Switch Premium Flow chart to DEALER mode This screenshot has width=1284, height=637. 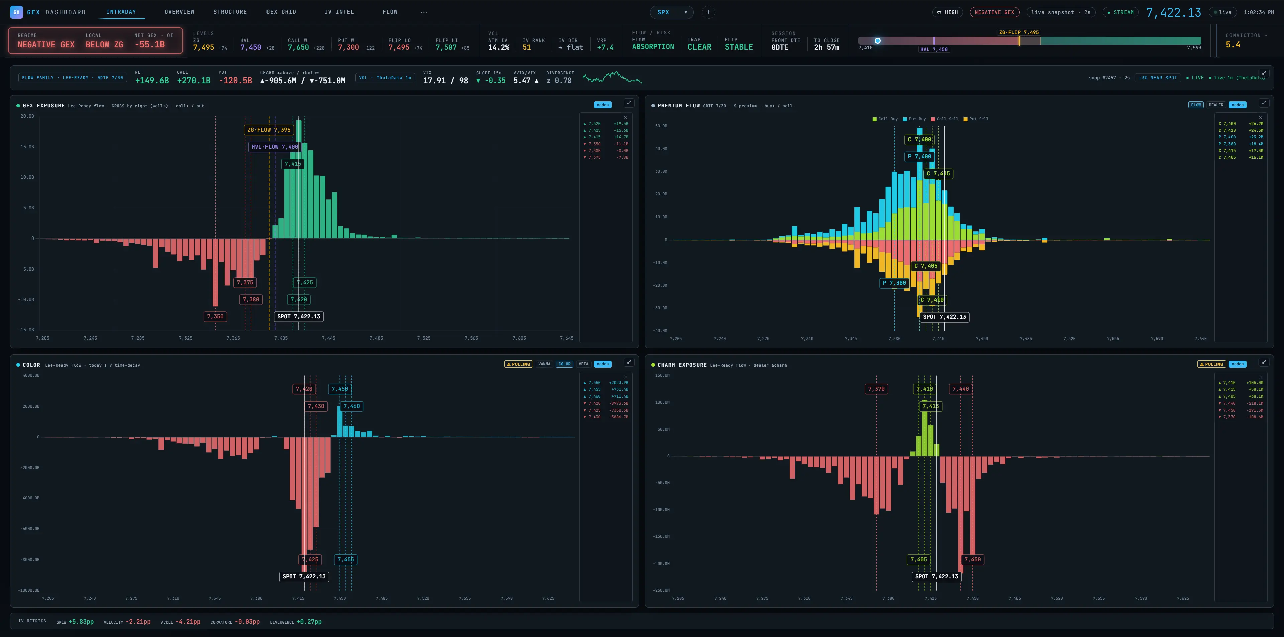(x=1216, y=105)
